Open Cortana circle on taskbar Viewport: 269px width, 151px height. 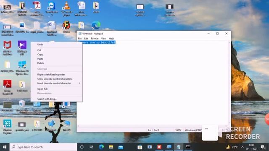point(82,147)
